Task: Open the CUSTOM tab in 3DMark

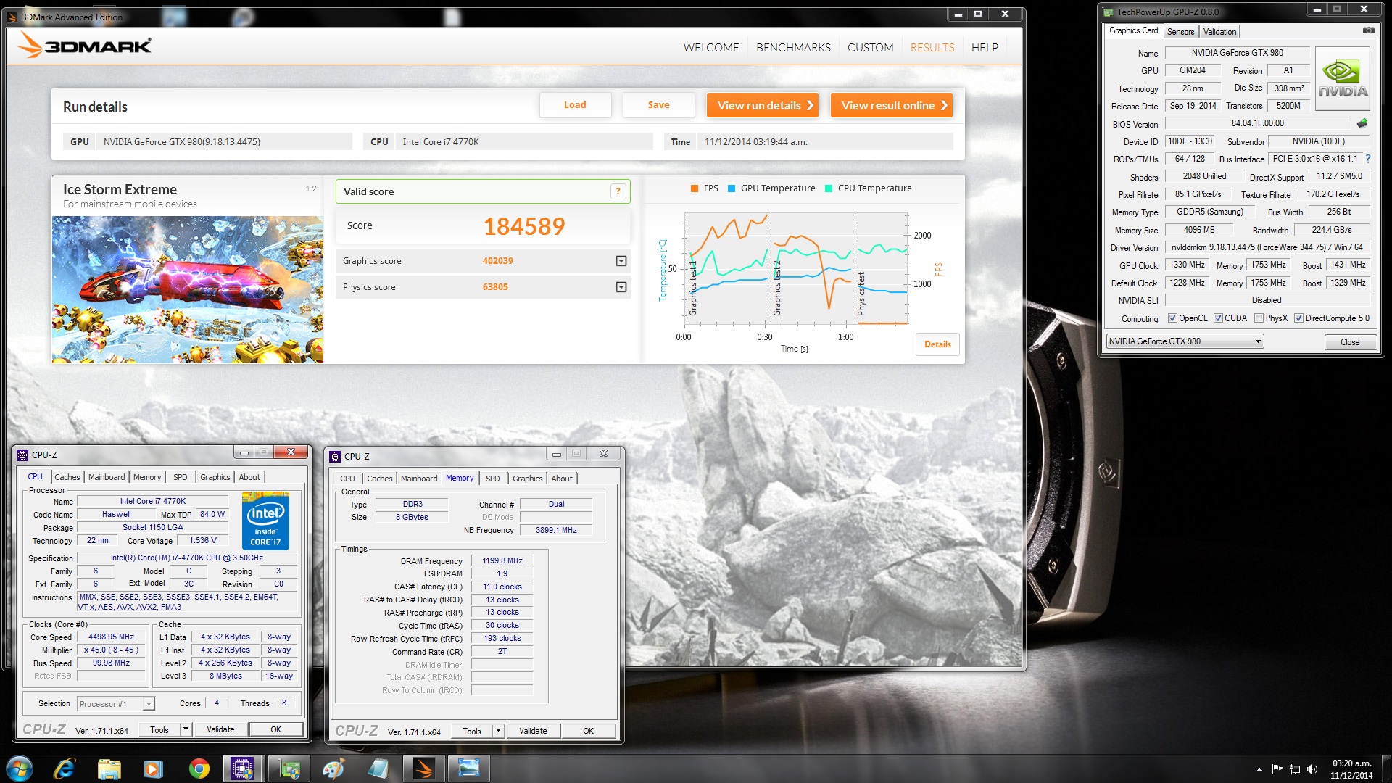Action: pyautogui.click(x=870, y=47)
